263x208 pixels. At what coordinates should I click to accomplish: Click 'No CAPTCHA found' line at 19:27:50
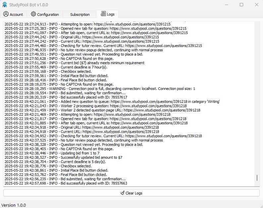[x=59, y=59]
